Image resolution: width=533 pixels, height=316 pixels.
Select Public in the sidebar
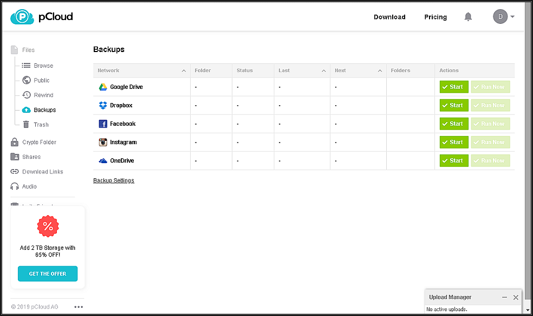click(42, 80)
